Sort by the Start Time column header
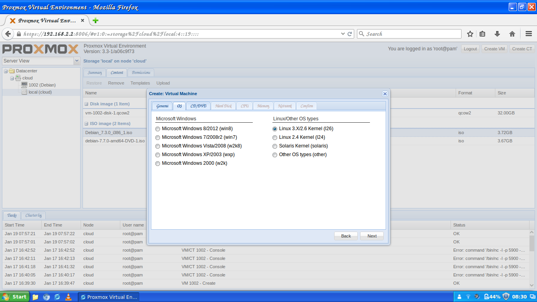 [x=22, y=225]
